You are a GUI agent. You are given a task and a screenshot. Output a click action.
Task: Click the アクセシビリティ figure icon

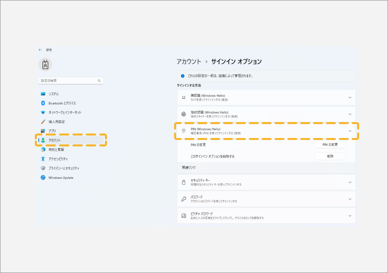[x=43, y=159]
